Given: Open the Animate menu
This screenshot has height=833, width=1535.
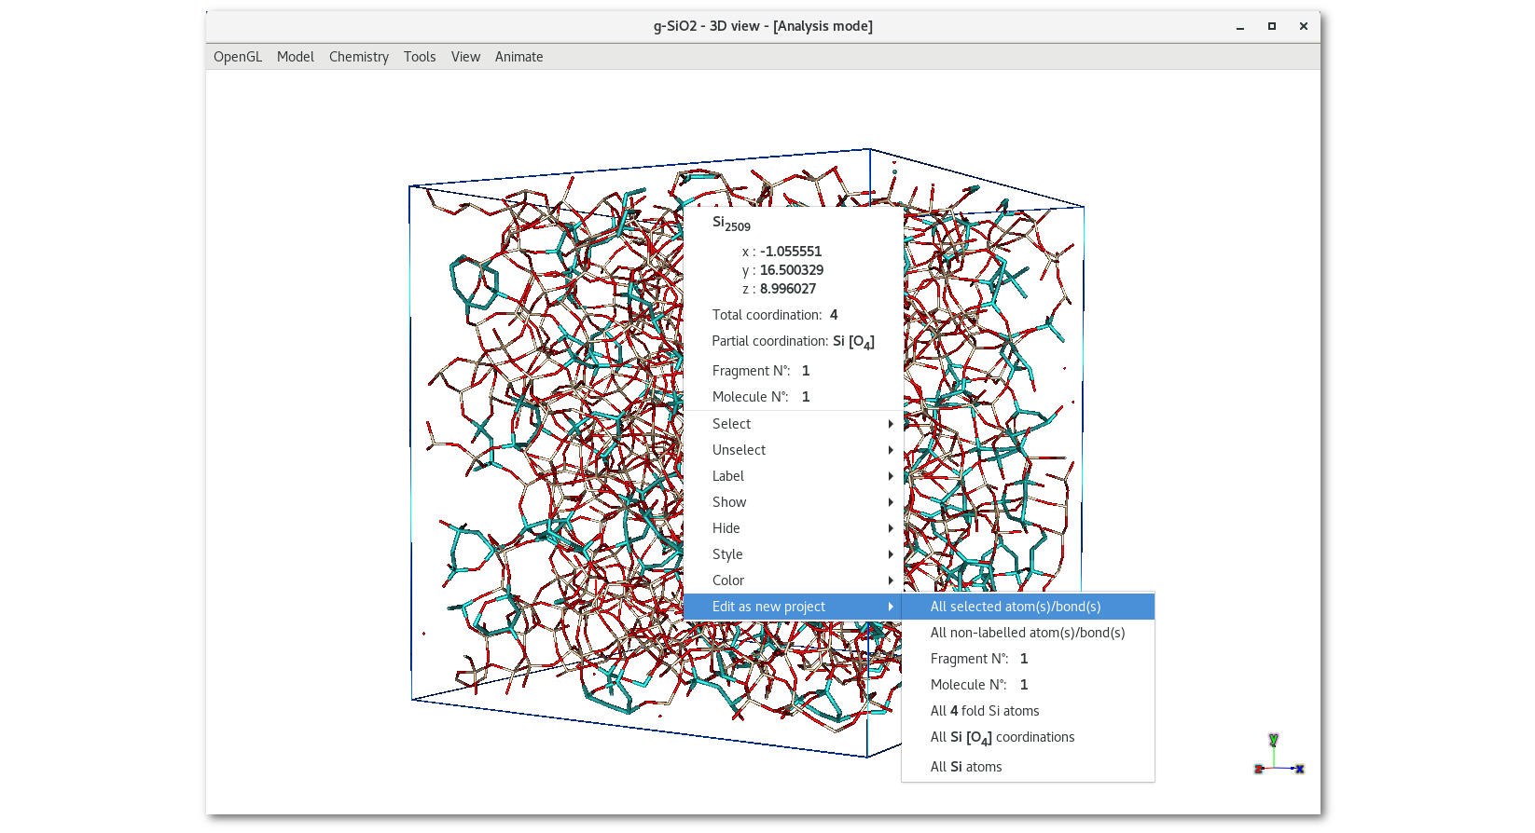Looking at the screenshot, I should pos(519,57).
